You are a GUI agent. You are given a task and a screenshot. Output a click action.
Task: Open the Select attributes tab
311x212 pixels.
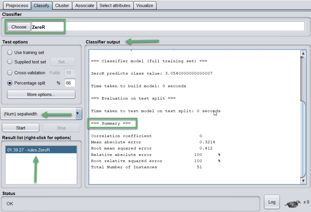pyautogui.click(x=115, y=5)
